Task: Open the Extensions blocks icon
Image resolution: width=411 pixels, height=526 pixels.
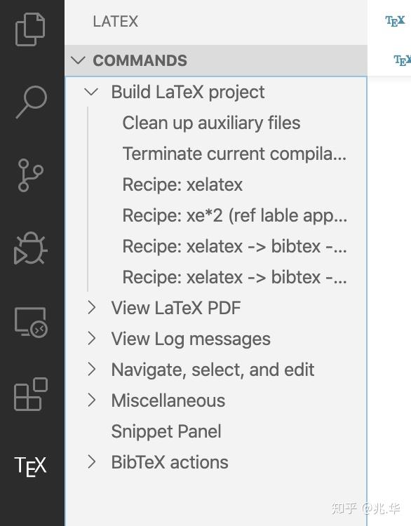Action: [31, 394]
